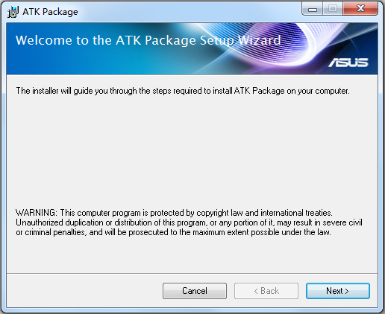Viewport: 385px width, 314px height.
Task: Click the ASUS logo in the banner
Action: 348,63
